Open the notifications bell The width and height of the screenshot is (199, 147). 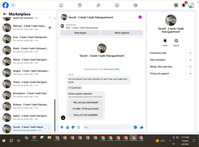[x=183, y=5]
